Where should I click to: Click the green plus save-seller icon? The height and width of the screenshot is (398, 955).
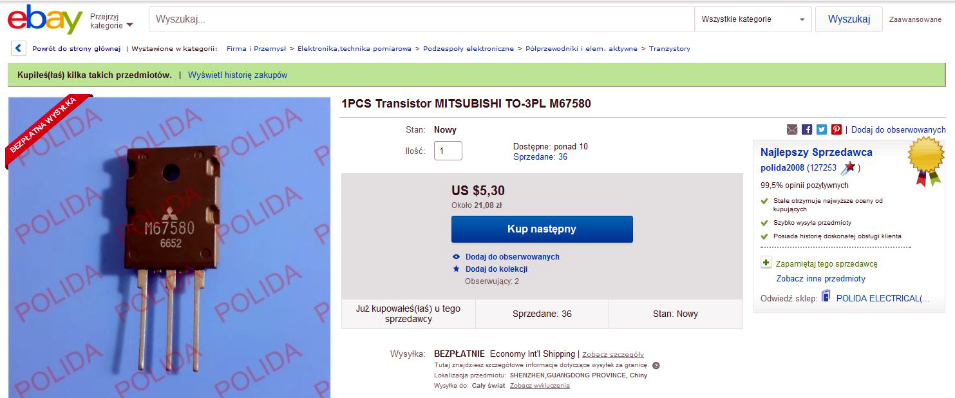click(766, 263)
